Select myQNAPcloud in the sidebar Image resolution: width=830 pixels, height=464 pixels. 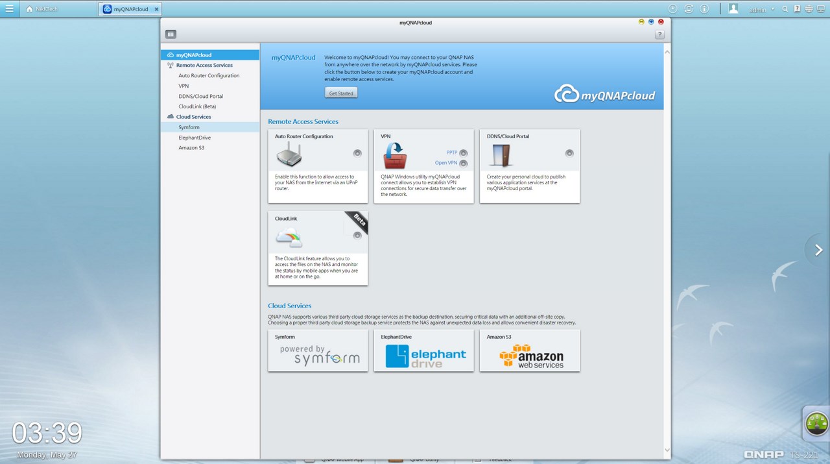point(210,55)
